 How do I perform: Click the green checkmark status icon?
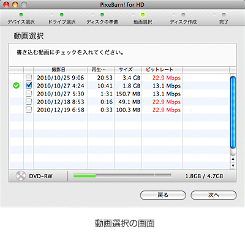pos(17,86)
